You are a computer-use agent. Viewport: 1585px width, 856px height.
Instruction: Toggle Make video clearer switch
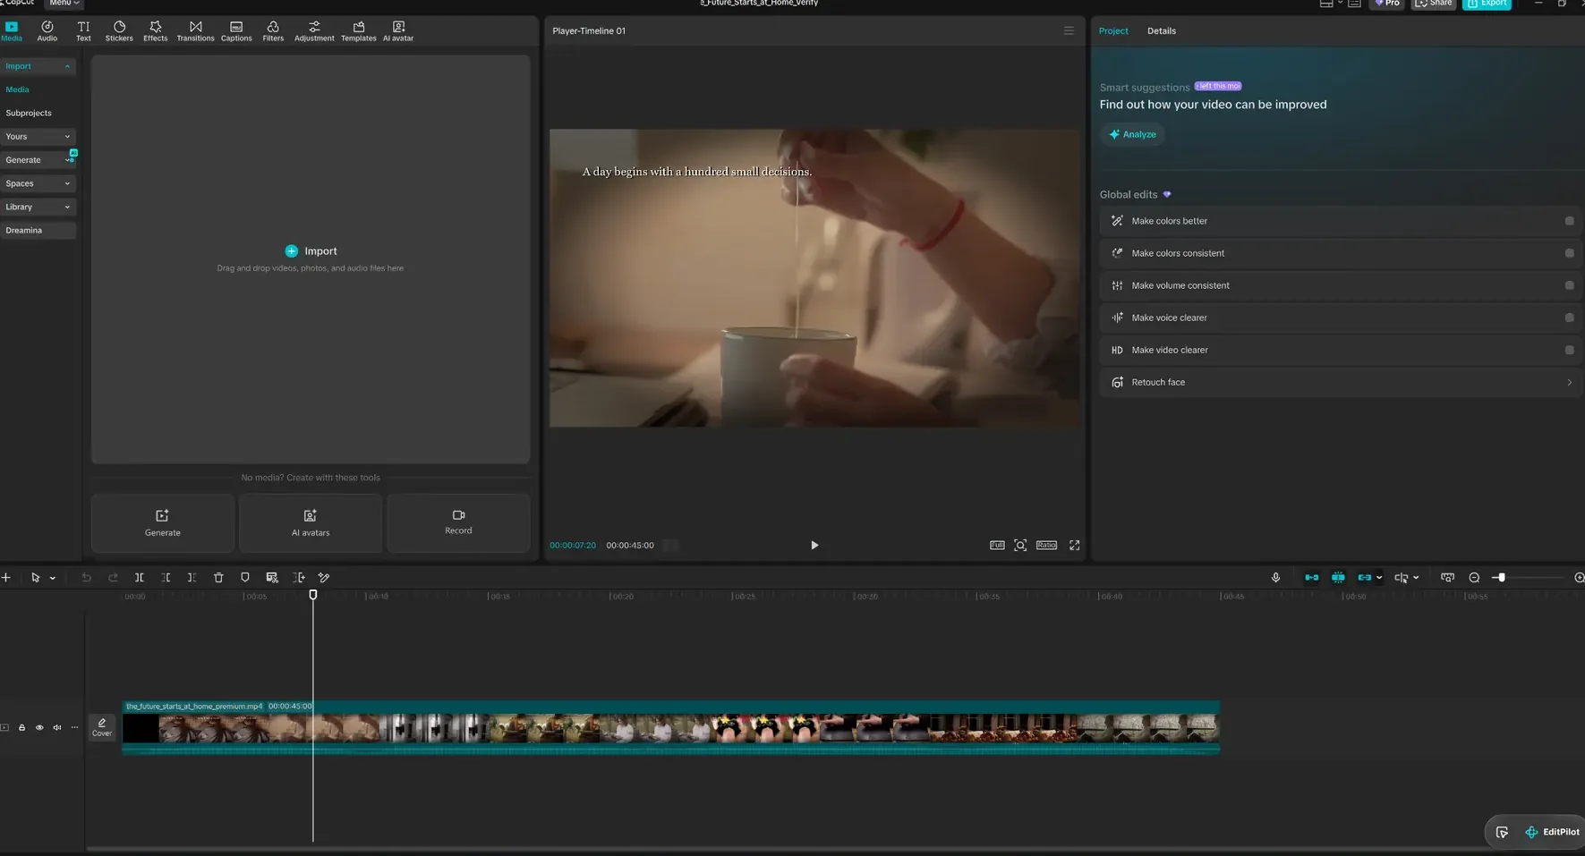tap(1569, 350)
